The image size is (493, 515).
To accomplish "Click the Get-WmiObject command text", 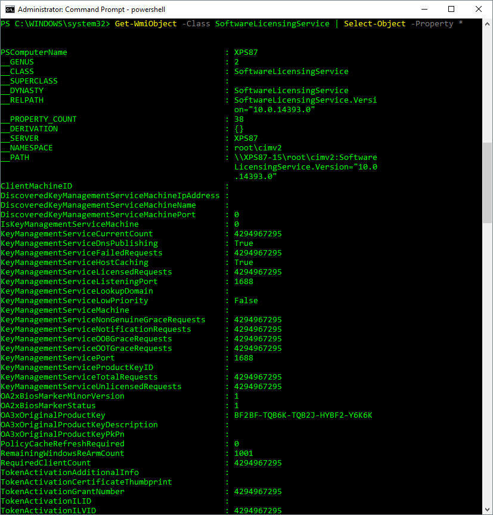I will [x=145, y=24].
